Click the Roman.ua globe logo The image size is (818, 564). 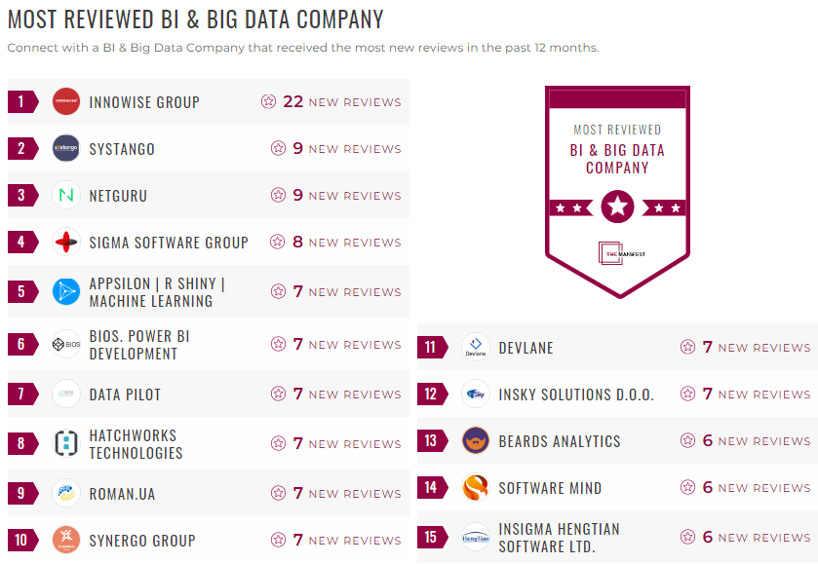(x=64, y=492)
